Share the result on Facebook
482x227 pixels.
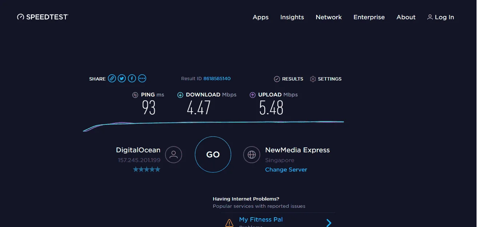pos(132,78)
